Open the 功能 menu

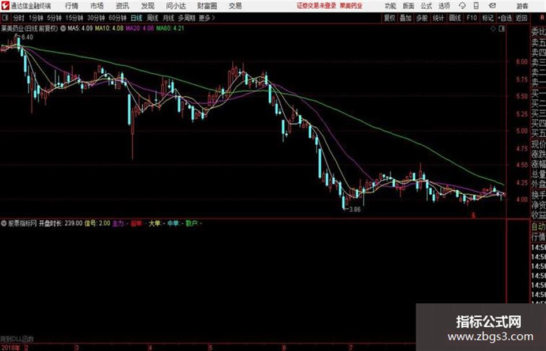coord(391,6)
